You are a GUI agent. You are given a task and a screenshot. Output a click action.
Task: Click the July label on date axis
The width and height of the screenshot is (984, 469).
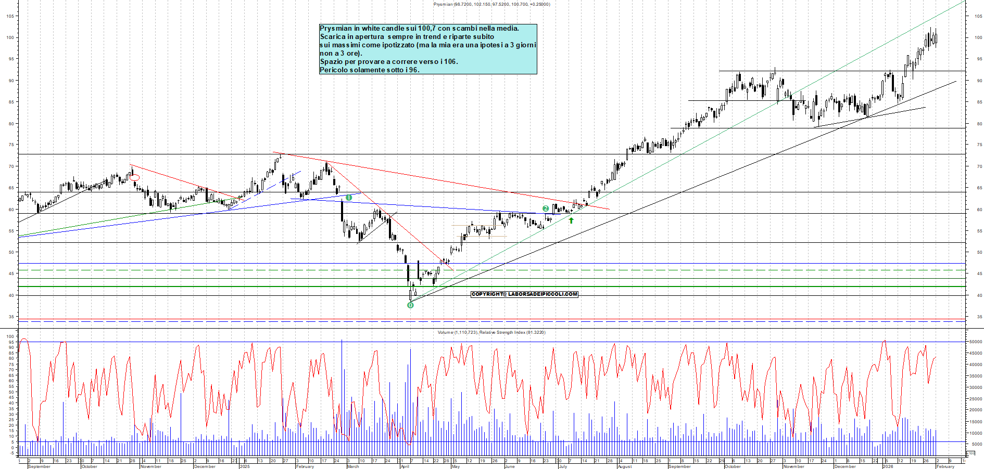[563, 466]
